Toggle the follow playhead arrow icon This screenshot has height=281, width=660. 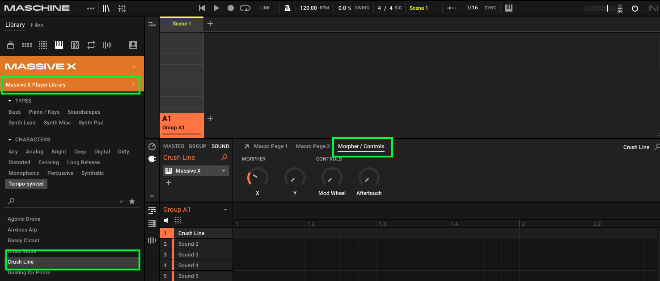[451, 8]
